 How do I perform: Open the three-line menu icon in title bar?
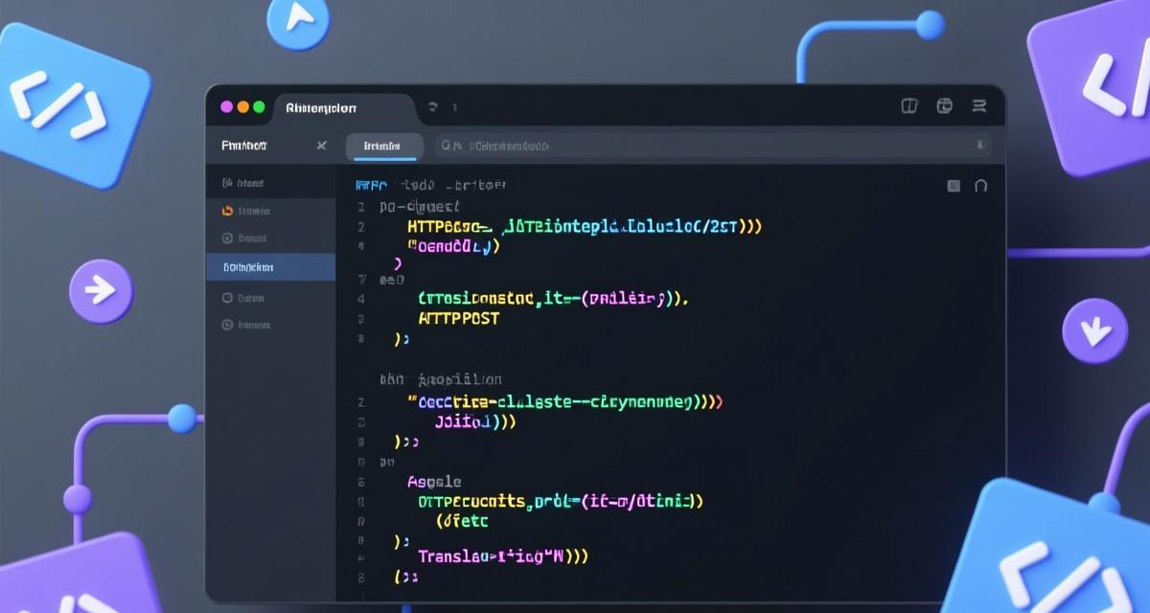979,106
